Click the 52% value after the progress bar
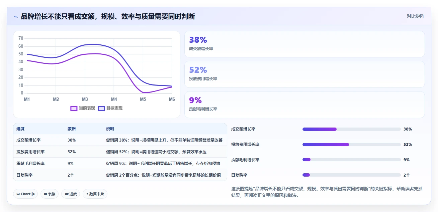438x212 pixels. (x=408, y=145)
